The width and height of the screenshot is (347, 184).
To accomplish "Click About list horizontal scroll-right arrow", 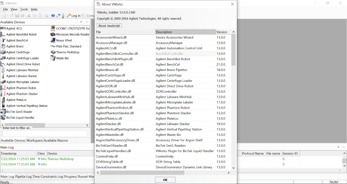I will pyautogui.click(x=229, y=172).
